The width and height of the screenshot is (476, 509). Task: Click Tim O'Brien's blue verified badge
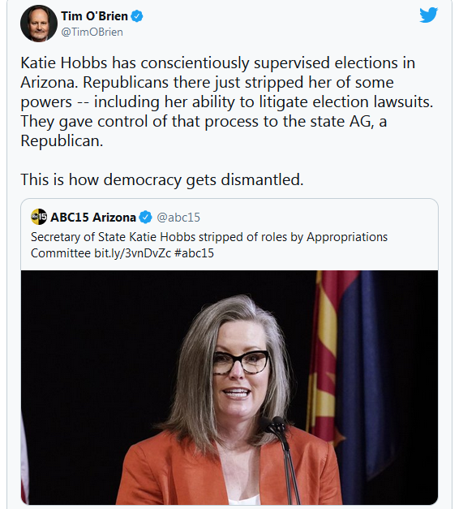pos(137,16)
